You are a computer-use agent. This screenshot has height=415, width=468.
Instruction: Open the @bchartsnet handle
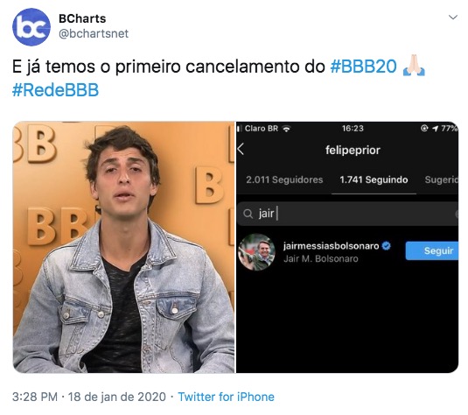click(x=94, y=33)
